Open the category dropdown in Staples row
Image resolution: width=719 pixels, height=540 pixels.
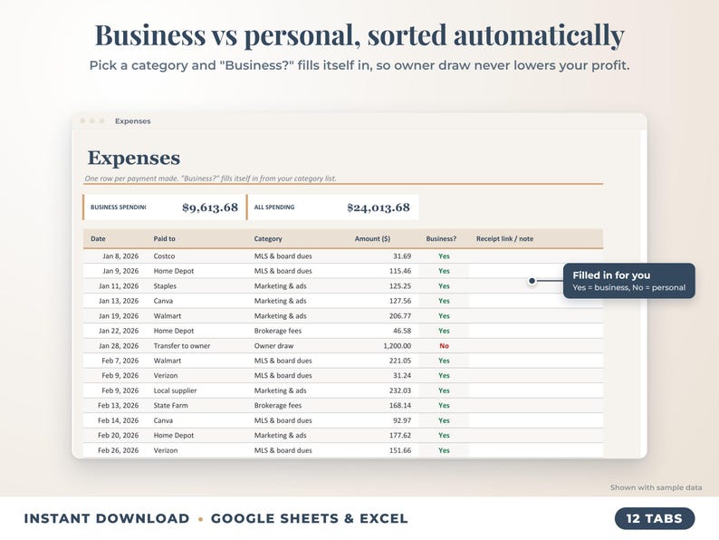(280, 285)
